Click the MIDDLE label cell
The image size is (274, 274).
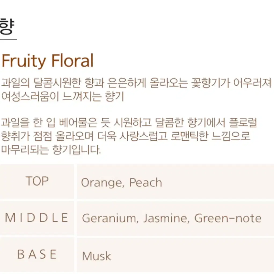pos(37,218)
